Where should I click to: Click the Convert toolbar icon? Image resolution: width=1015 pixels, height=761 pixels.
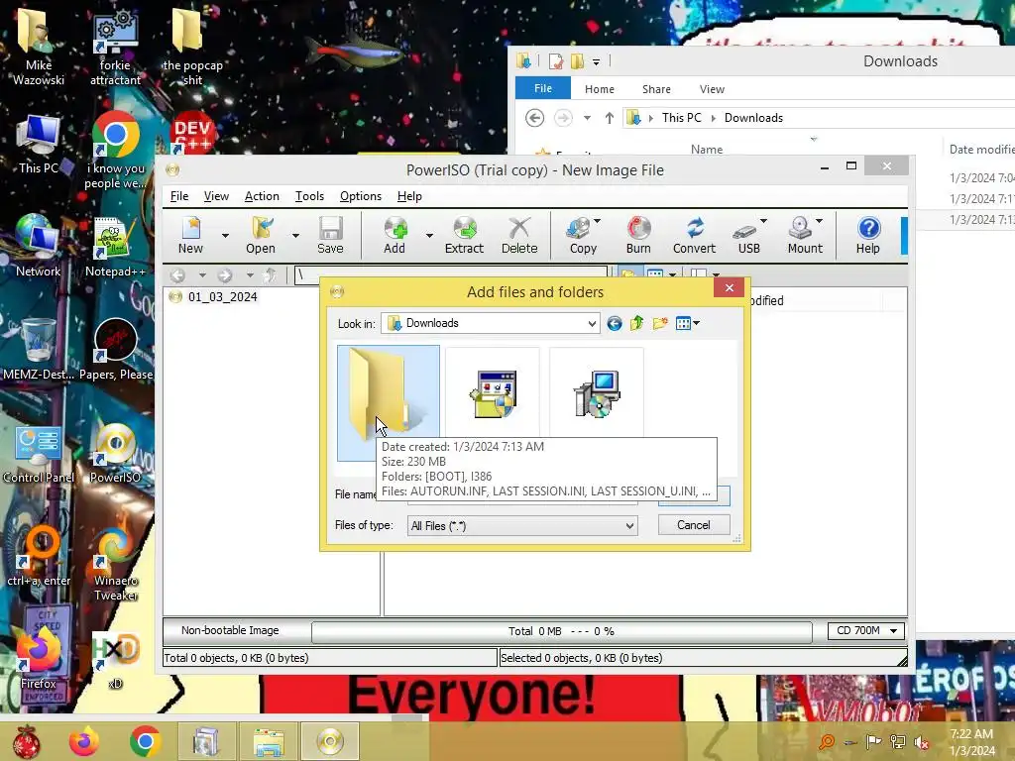(x=694, y=234)
